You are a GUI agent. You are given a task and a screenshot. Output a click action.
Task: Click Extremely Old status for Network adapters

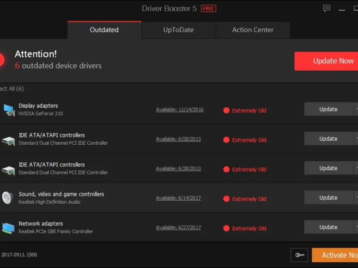(249, 228)
